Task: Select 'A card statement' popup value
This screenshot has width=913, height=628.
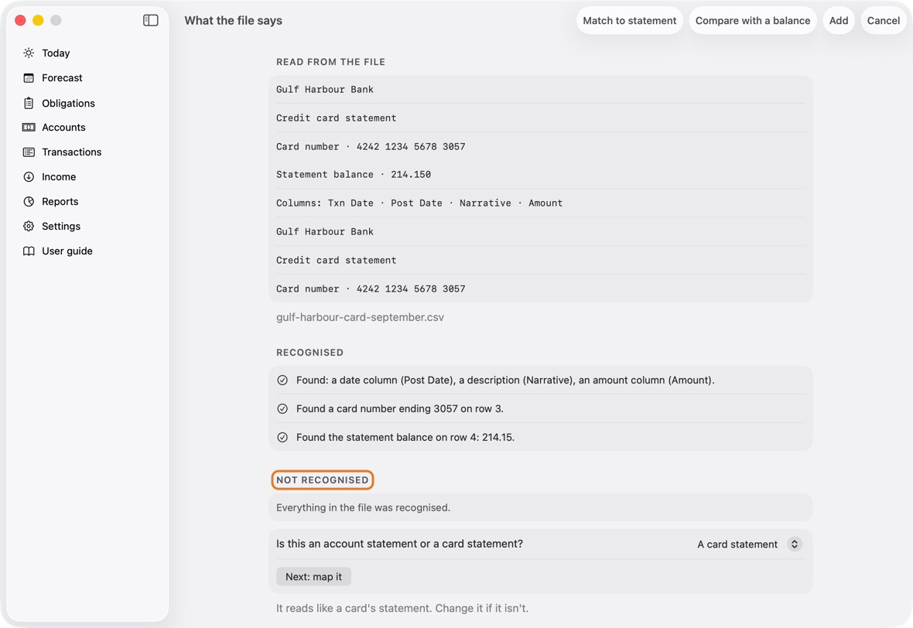Action: click(737, 544)
